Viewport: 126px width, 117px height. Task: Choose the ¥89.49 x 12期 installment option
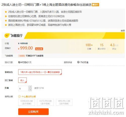click(64, 102)
